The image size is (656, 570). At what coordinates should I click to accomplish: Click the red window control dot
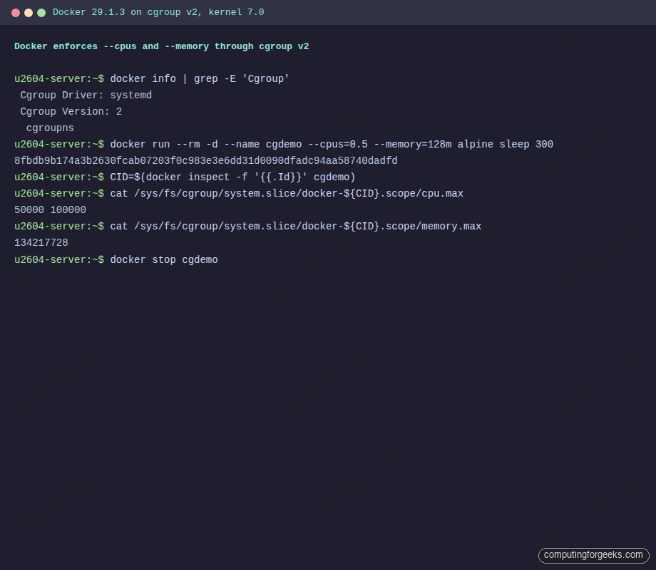[x=16, y=12]
